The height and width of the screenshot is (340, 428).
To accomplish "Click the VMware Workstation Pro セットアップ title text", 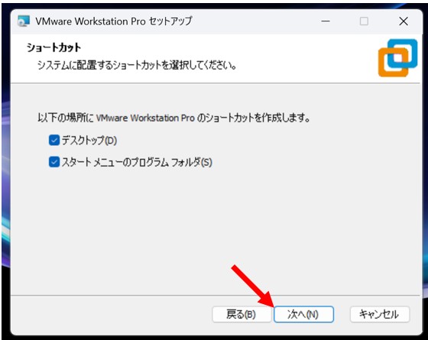I will click(114, 21).
